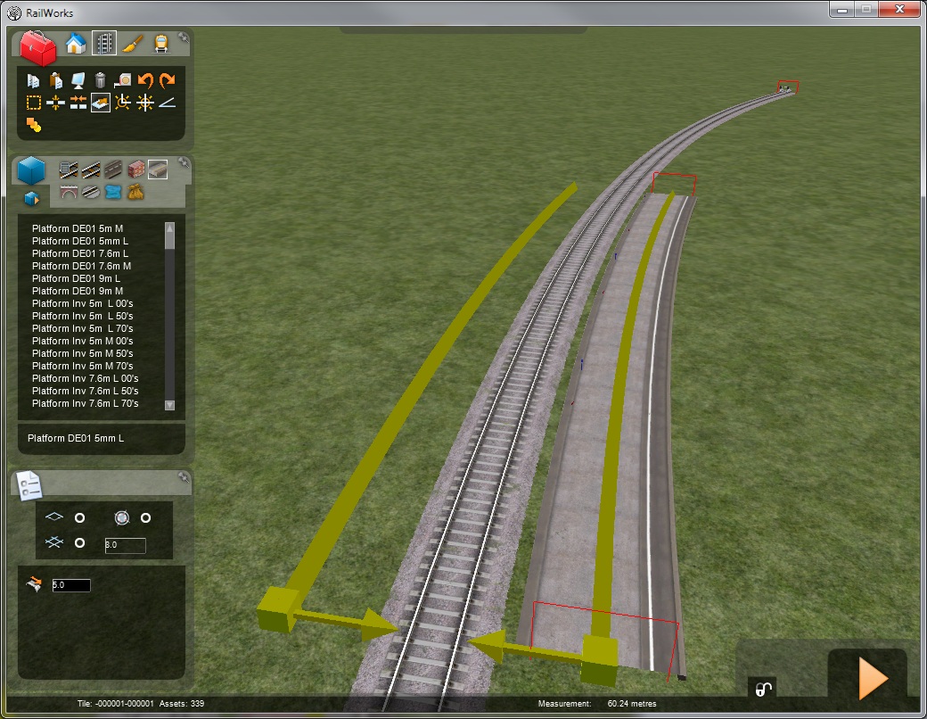Pin the top toolbox panel
This screenshot has height=719, width=927.
point(184,37)
